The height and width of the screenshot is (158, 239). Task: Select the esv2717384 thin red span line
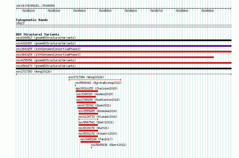(95, 80)
